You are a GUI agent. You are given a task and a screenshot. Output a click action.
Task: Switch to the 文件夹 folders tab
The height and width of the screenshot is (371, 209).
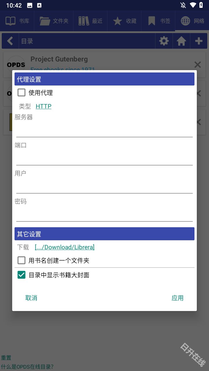54,21
